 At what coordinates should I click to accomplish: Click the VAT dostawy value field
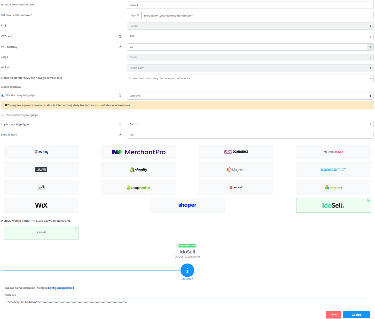pyautogui.click(x=247, y=47)
